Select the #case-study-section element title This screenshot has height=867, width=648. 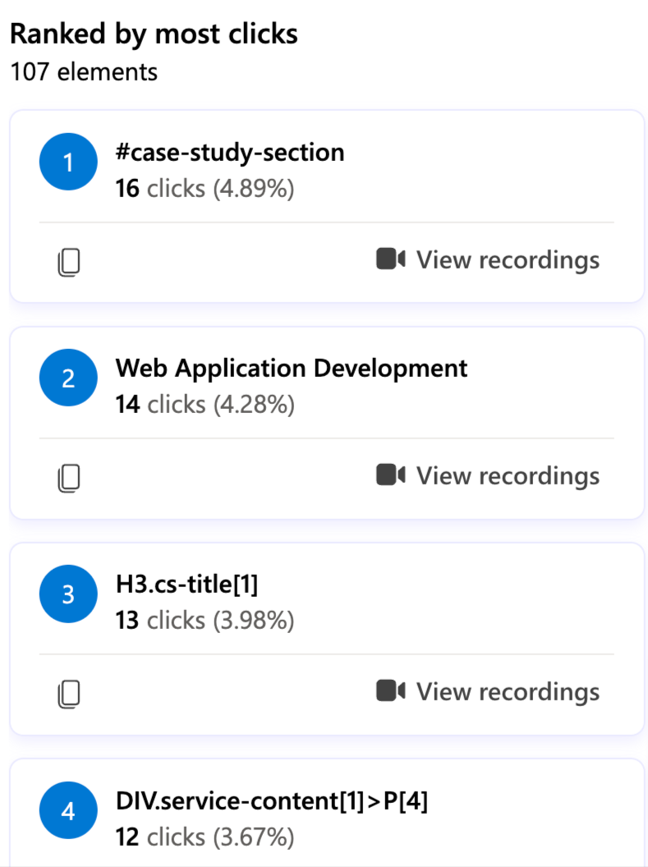point(230,153)
